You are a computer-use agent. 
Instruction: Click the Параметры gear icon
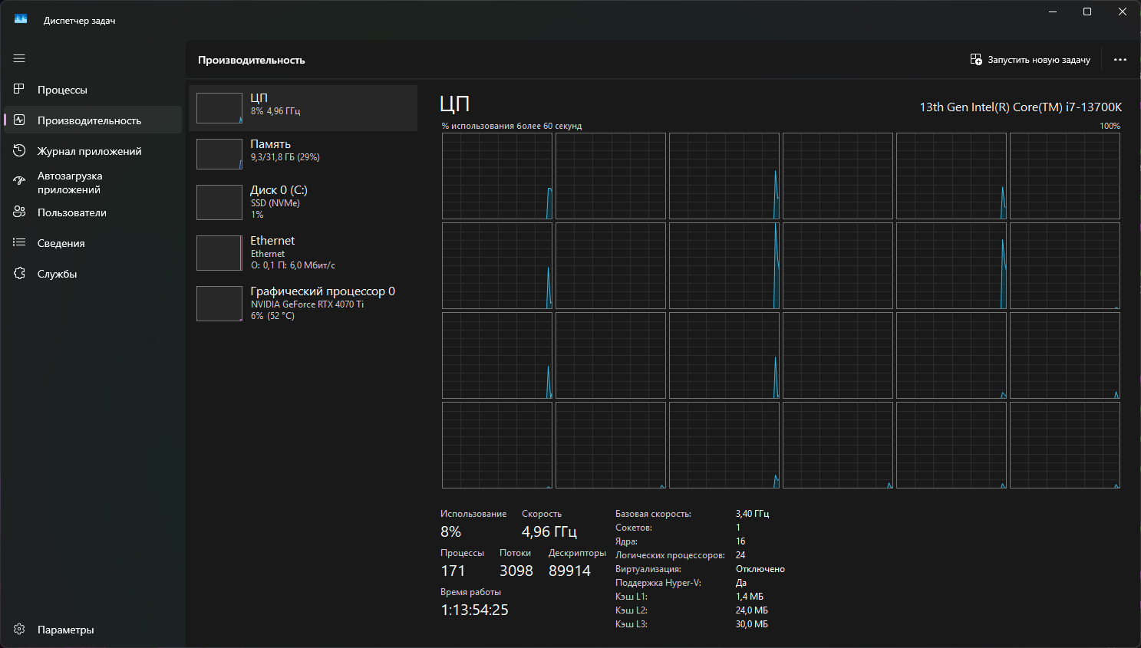click(19, 630)
